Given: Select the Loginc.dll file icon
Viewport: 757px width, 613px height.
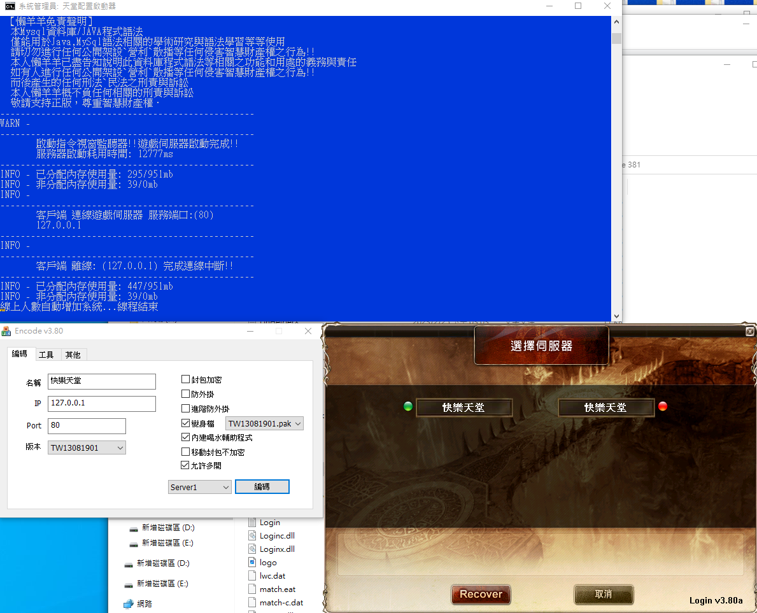Looking at the screenshot, I should click(252, 535).
